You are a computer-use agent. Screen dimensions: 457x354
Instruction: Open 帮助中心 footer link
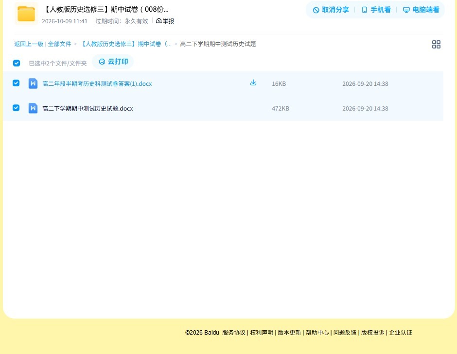[x=317, y=333]
